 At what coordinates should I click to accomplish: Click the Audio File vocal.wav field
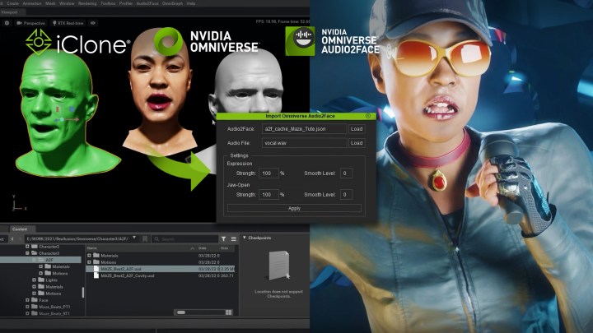pos(304,143)
